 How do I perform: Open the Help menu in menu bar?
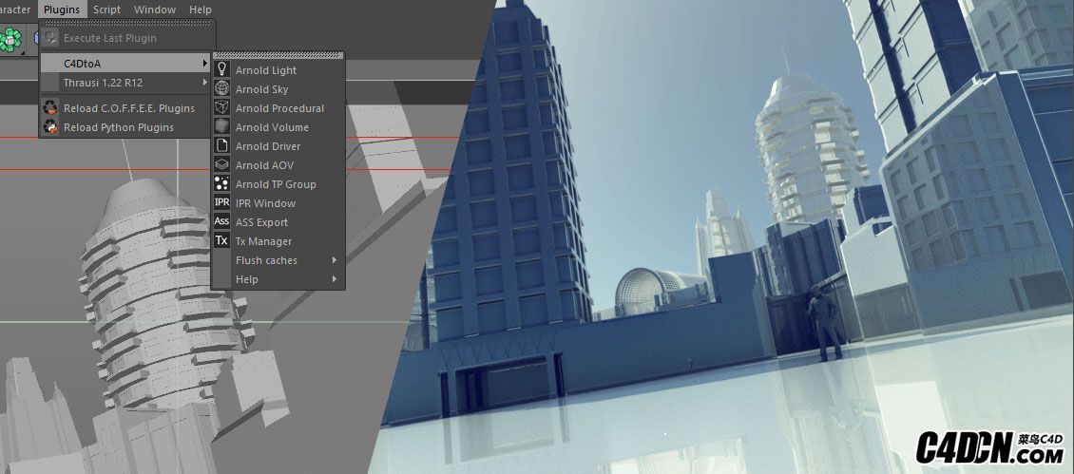tap(200, 9)
